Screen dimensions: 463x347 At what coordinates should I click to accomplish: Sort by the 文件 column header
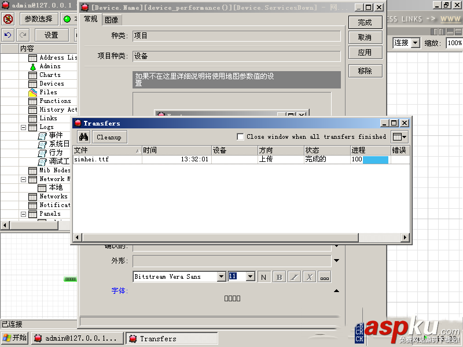107,150
